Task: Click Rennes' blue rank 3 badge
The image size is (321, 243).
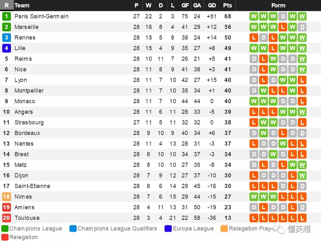Action: point(6,38)
